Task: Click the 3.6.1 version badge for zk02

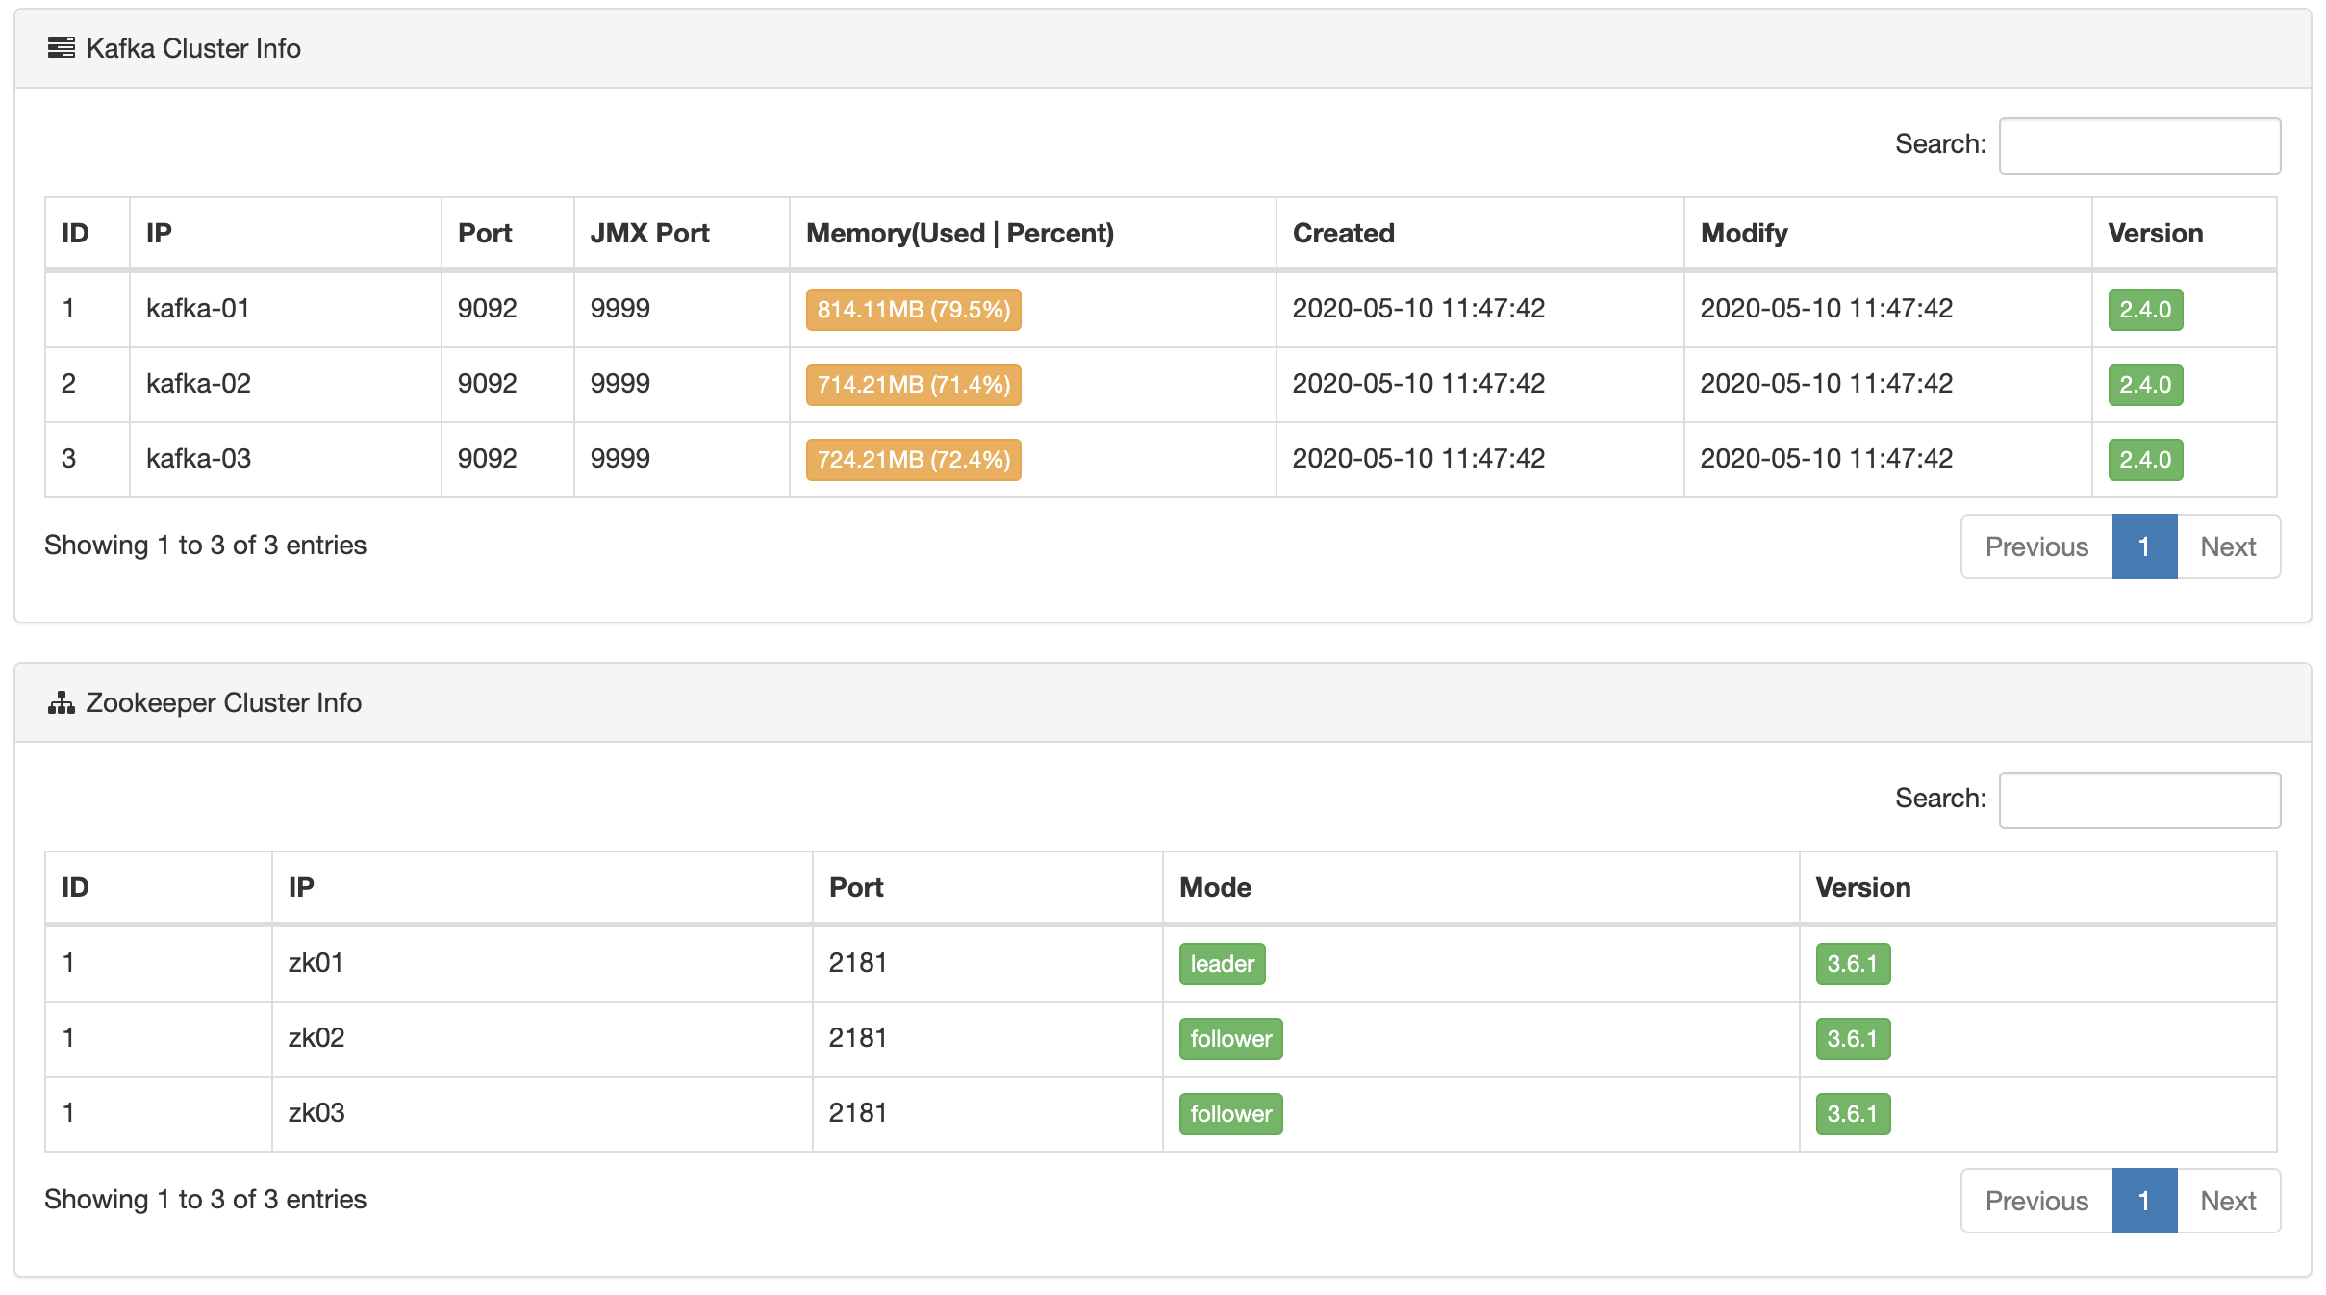Action: (1853, 1039)
